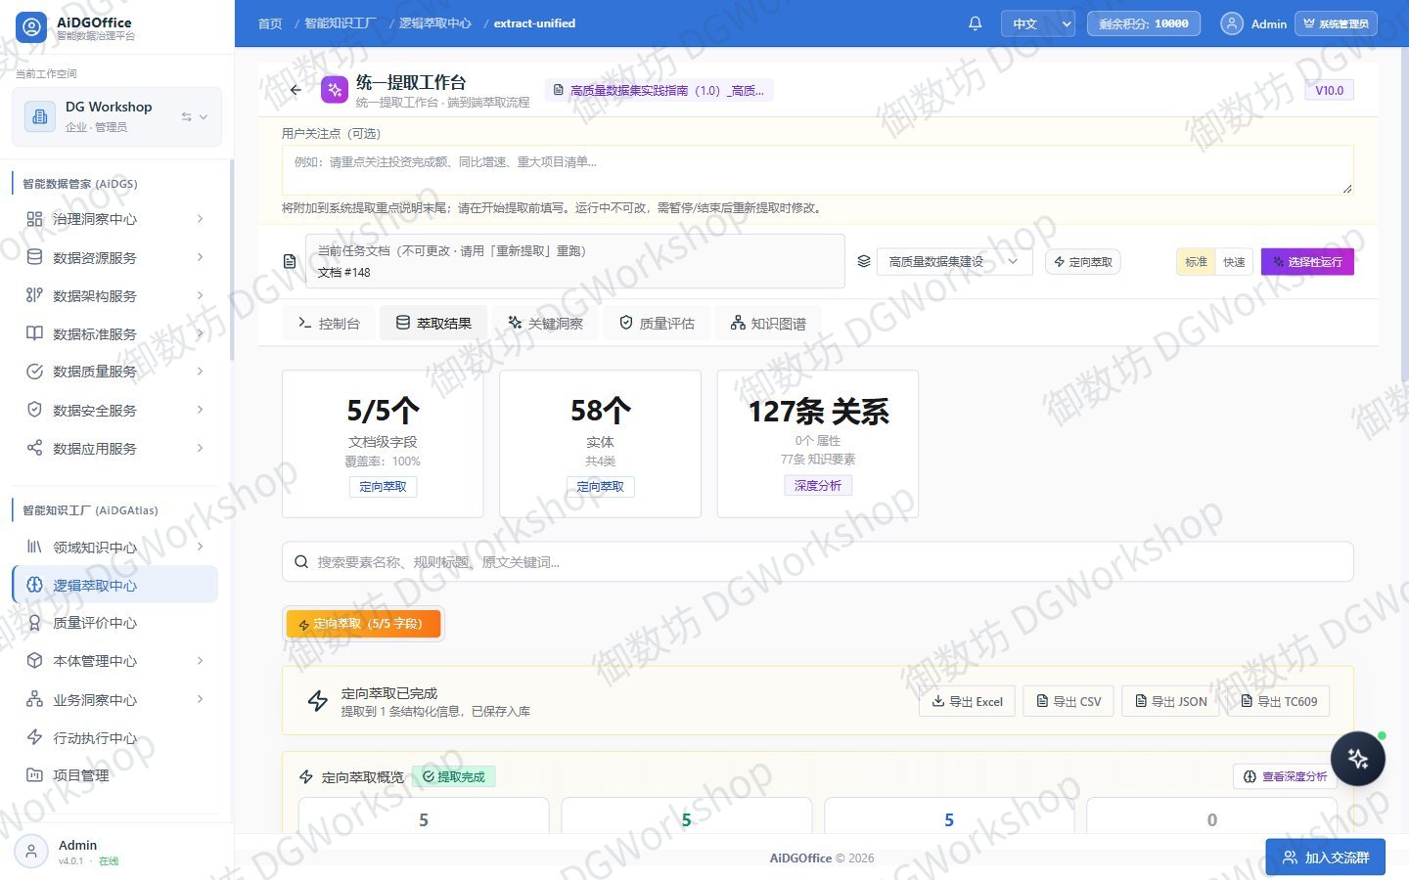1409x880 pixels.
Task: Click the DG Workshop building icon
Action: coord(40,116)
